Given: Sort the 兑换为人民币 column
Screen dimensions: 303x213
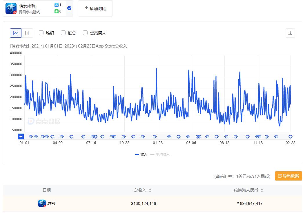Looking at the screenshot, I should 262,190.
